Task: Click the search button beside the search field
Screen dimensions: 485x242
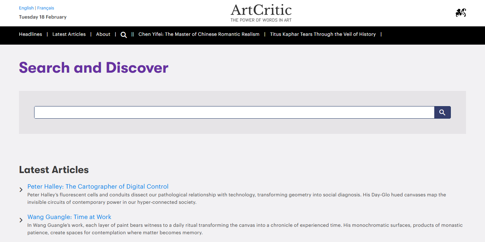Action: coord(442,112)
